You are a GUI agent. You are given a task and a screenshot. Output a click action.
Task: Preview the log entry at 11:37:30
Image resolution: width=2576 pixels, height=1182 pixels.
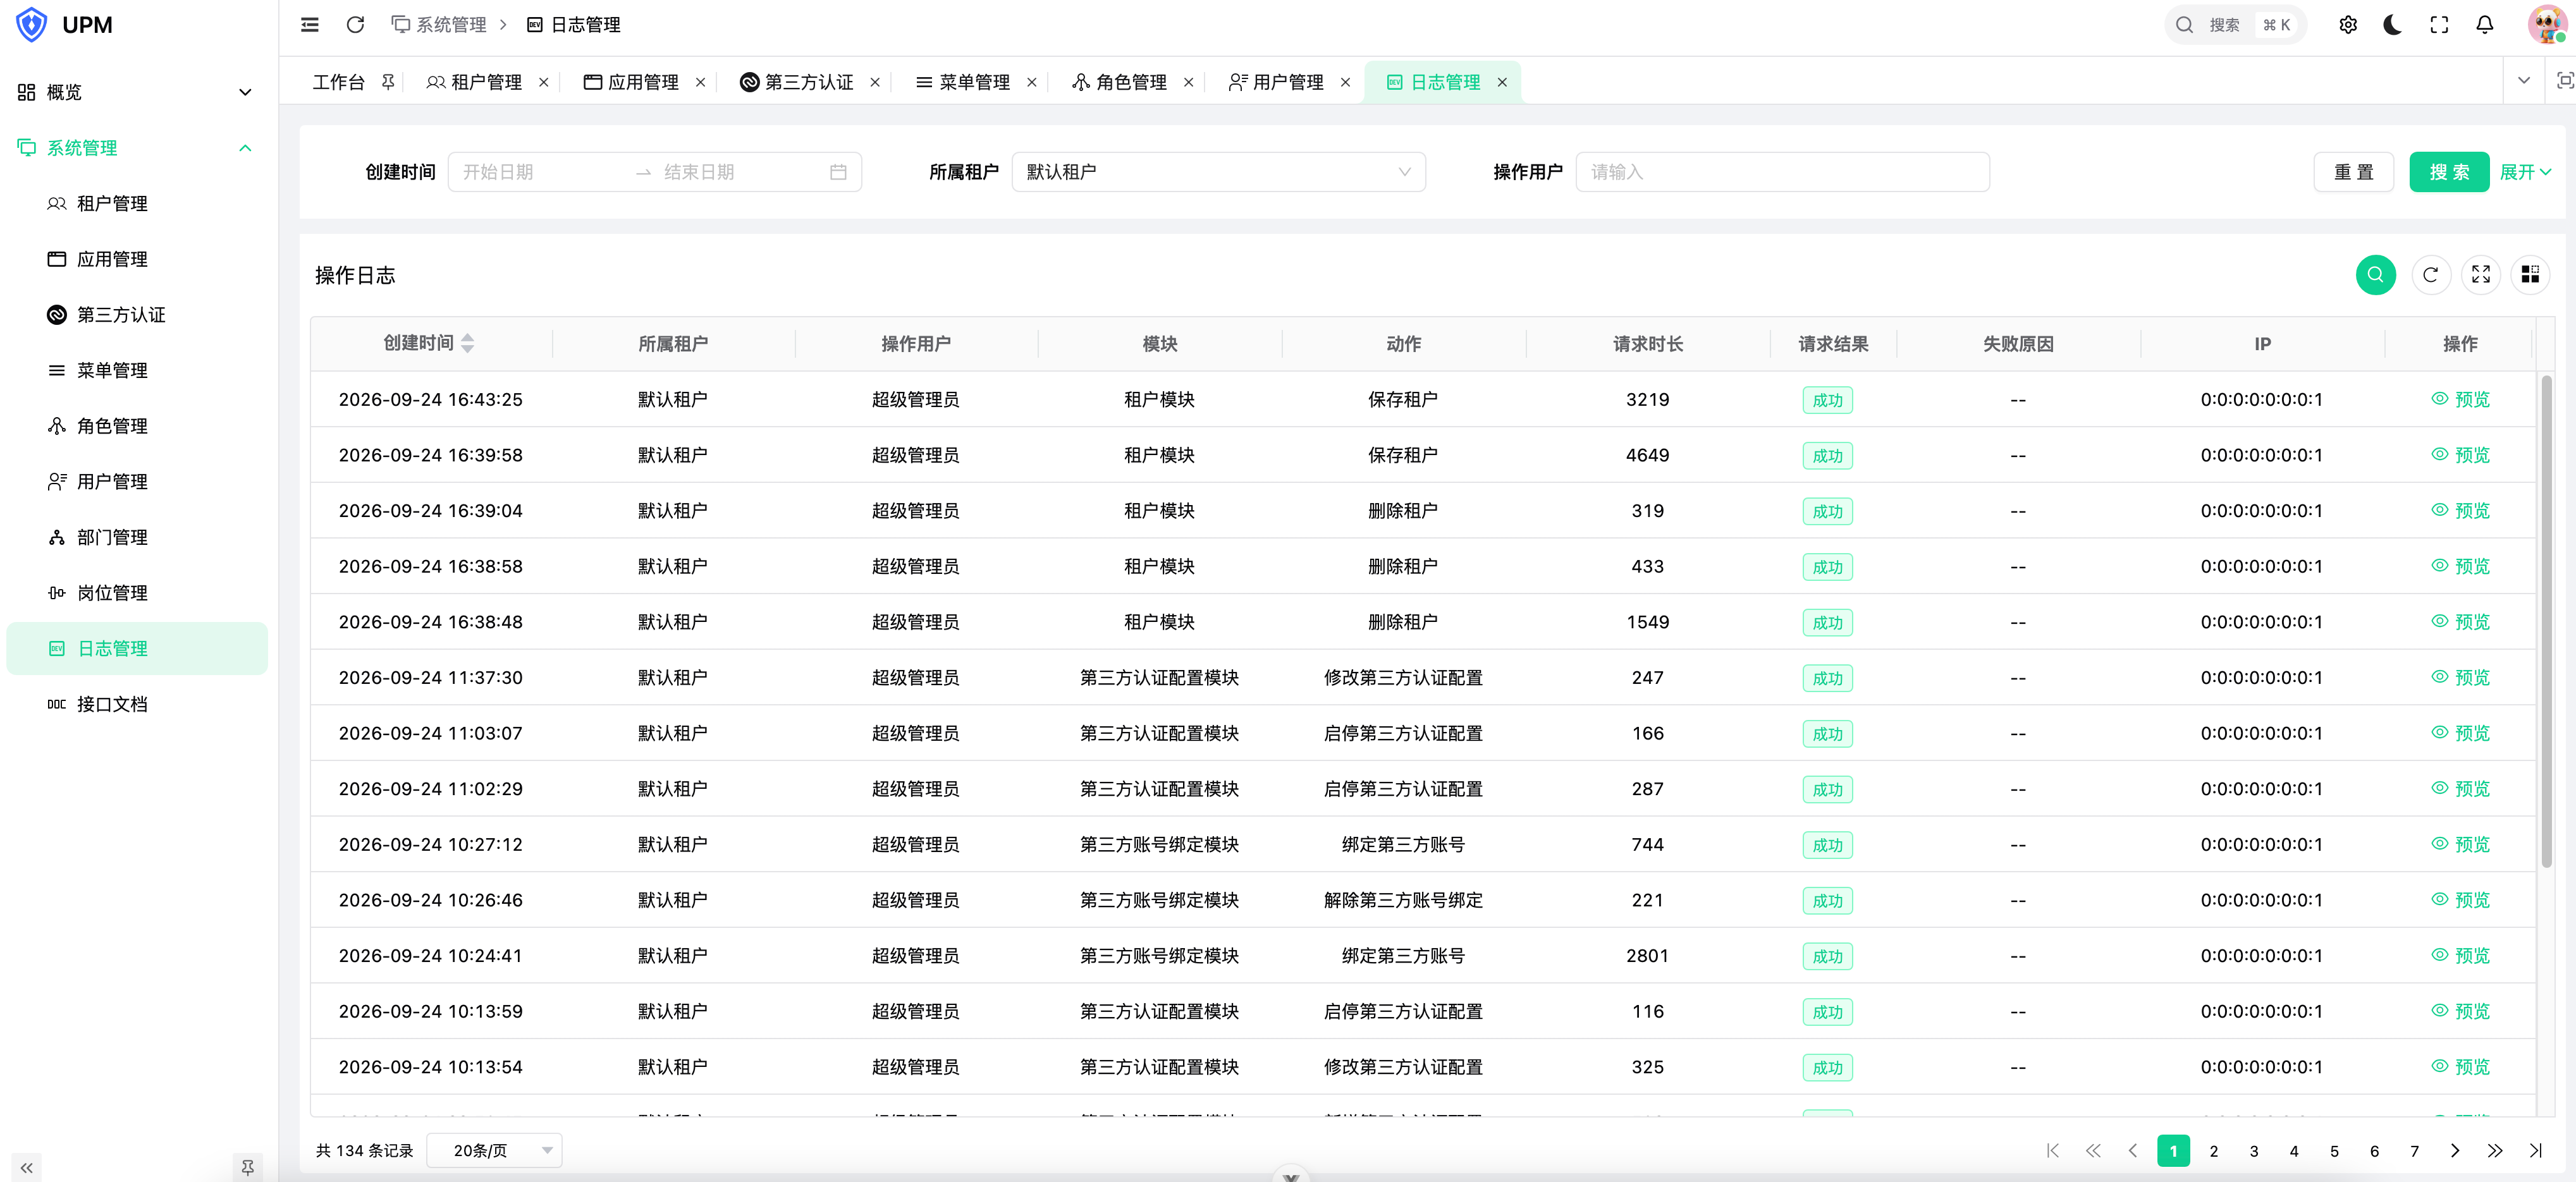click(x=2461, y=677)
